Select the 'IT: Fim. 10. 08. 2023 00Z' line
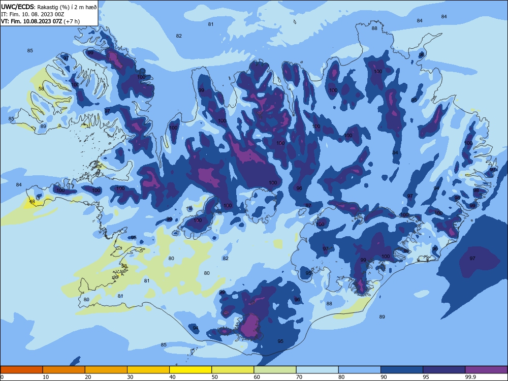The height and width of the screenshot is (381, 508). point(33,14)
